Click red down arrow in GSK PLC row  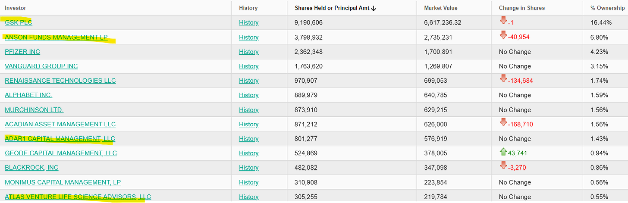503,21
